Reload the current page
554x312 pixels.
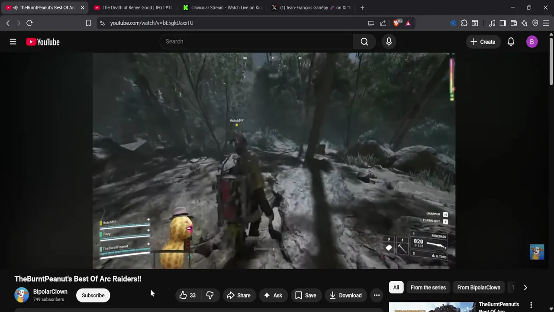(29, 23)
